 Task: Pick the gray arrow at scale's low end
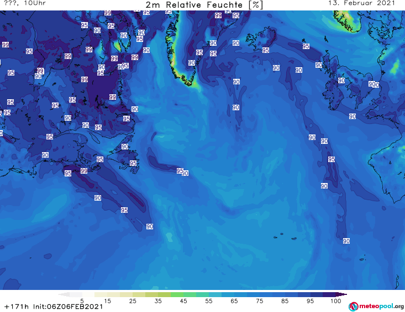[64, 294]
